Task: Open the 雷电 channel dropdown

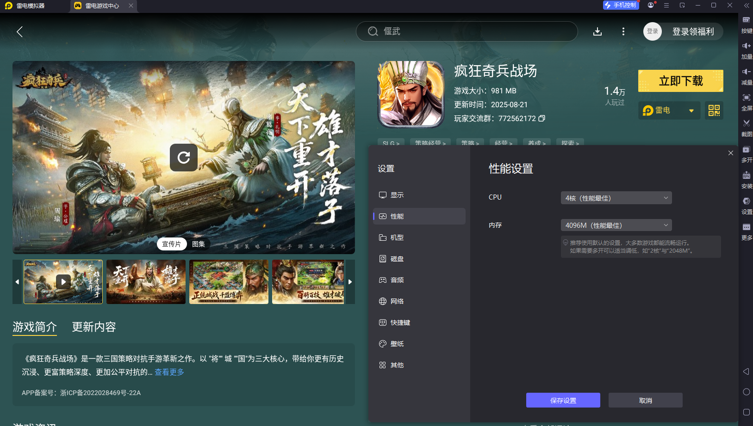Action: click(669, 110)
